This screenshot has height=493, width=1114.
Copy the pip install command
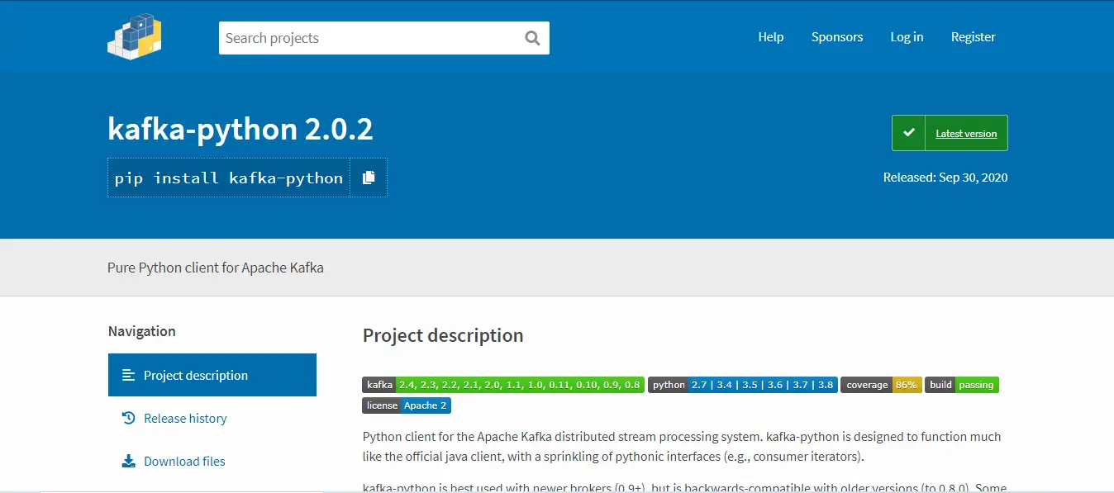click(369, 178)
